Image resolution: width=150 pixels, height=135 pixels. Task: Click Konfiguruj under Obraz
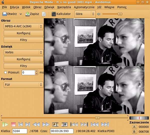click(x=23, y=33)
